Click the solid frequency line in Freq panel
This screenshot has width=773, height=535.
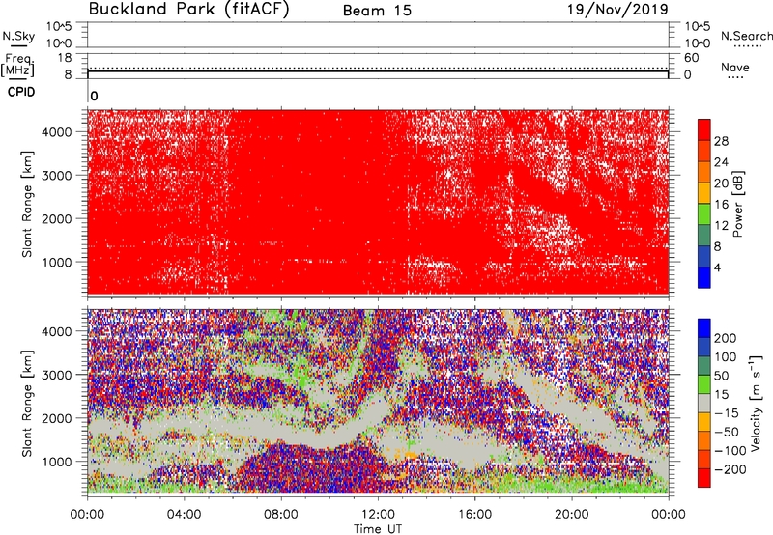[x=378, y=70]
